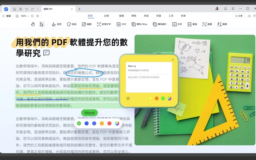Screen dimensions: 256x160
Task: Run OCR from the toolbar
Action: pos(121,24)
